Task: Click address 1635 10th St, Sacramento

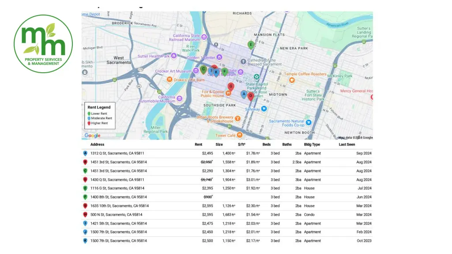Action: click(120, 206)
